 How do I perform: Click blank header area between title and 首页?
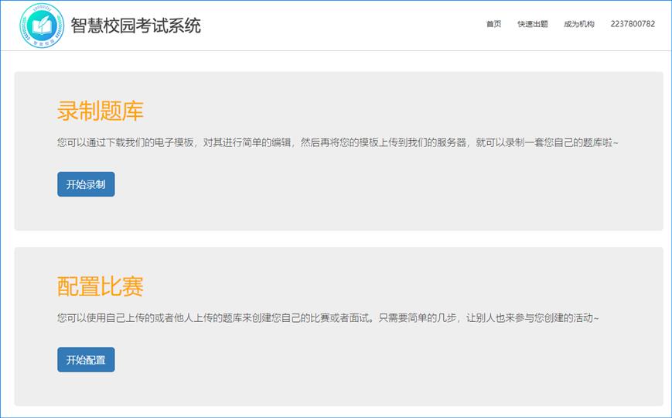(340, 25)
